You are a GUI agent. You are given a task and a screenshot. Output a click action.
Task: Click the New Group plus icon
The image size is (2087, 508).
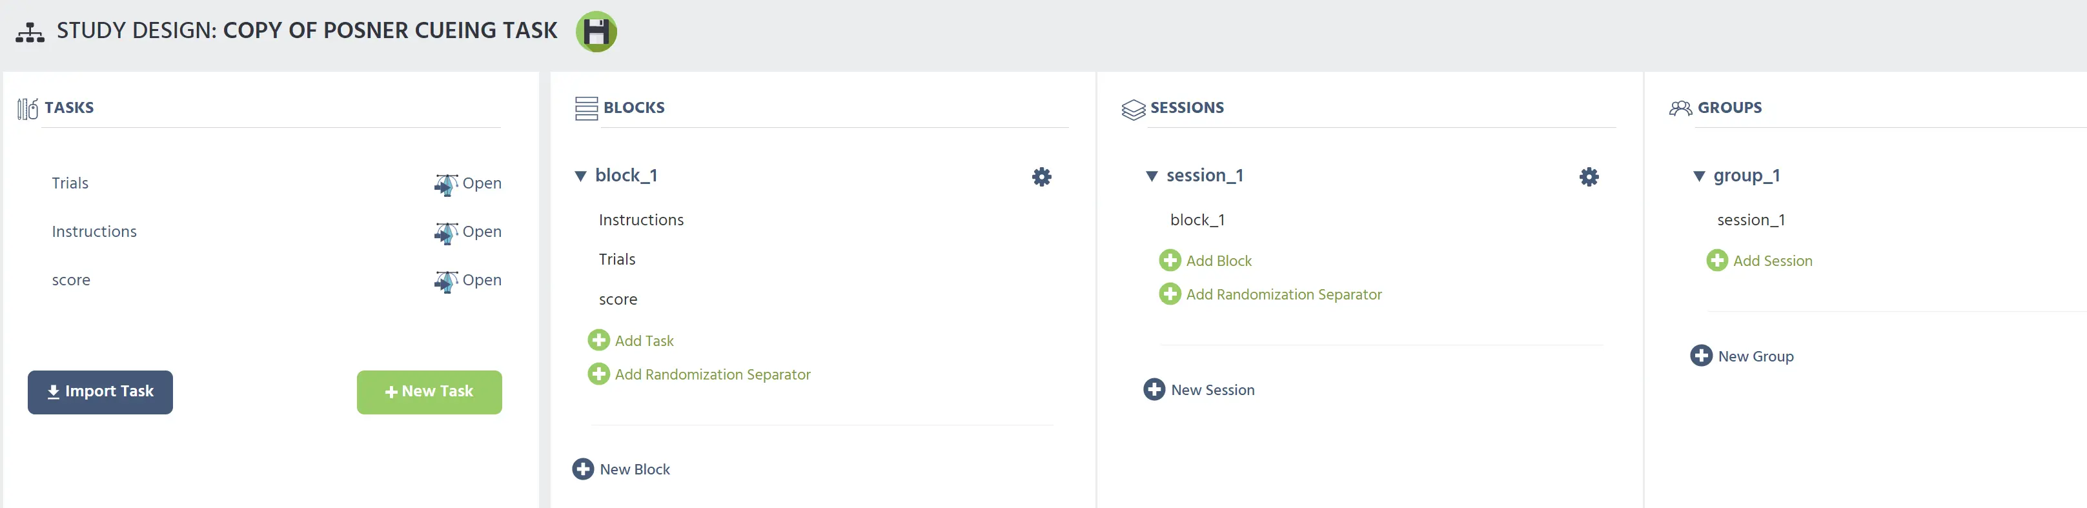pyautogui.click(x=1700, y=356)
